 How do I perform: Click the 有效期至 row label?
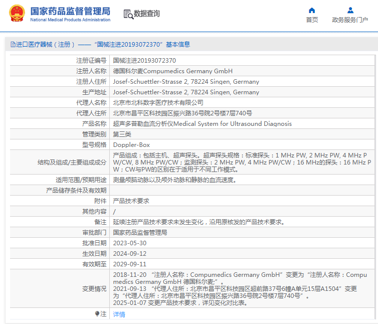click(x=94, y=264)
